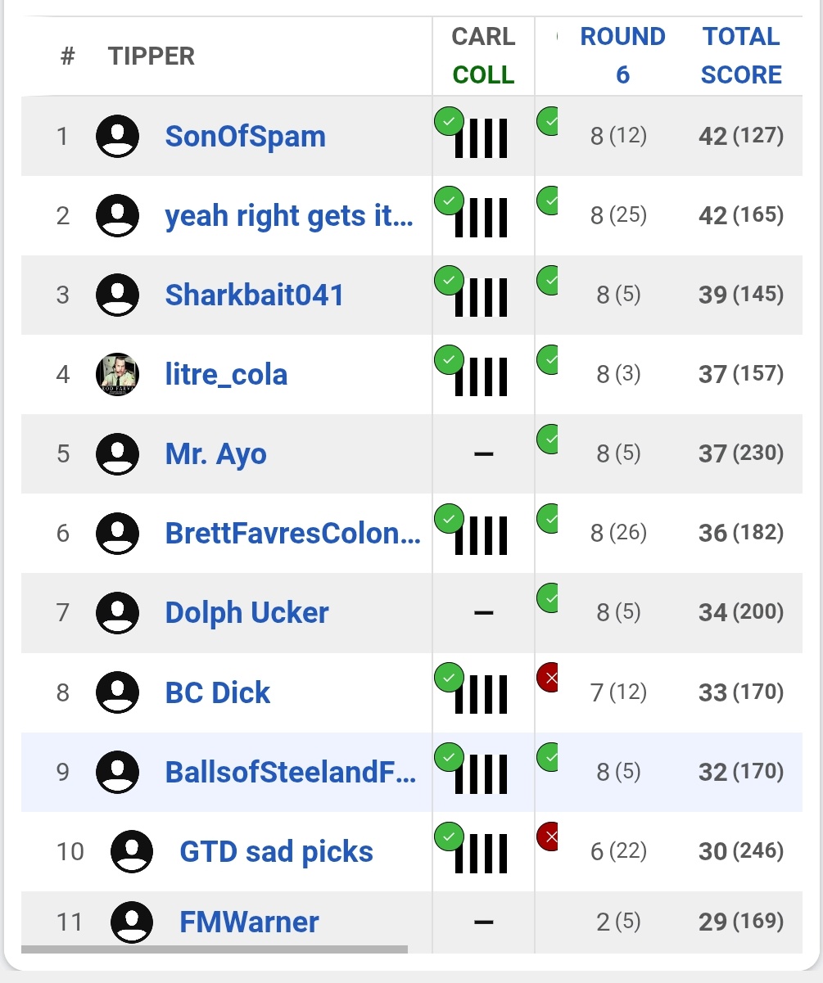Click SonOfSpam's default avatar icon
823x983 pixels.
click(117, 136)
